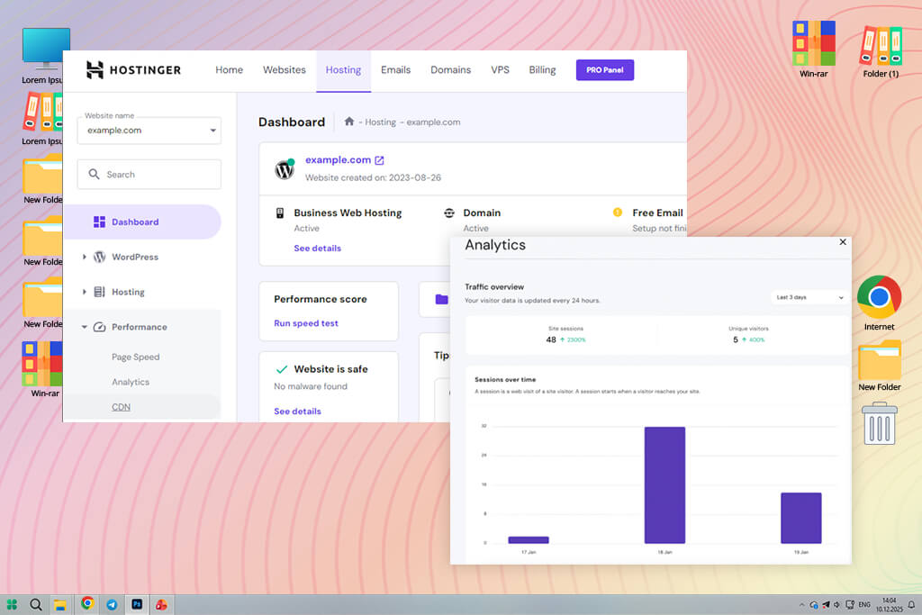Click Hosting in the breadcrumb
The width and height of the screenshot is (922, 615).
[381, 122]
